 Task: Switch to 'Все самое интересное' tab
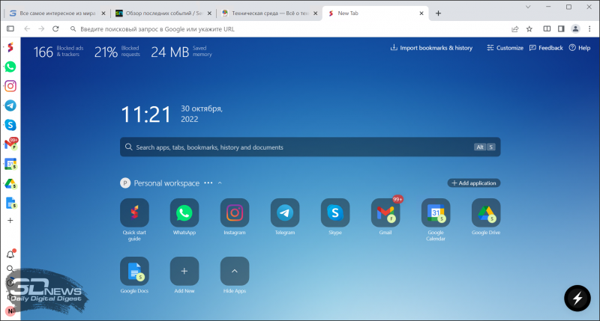point(58,13)
